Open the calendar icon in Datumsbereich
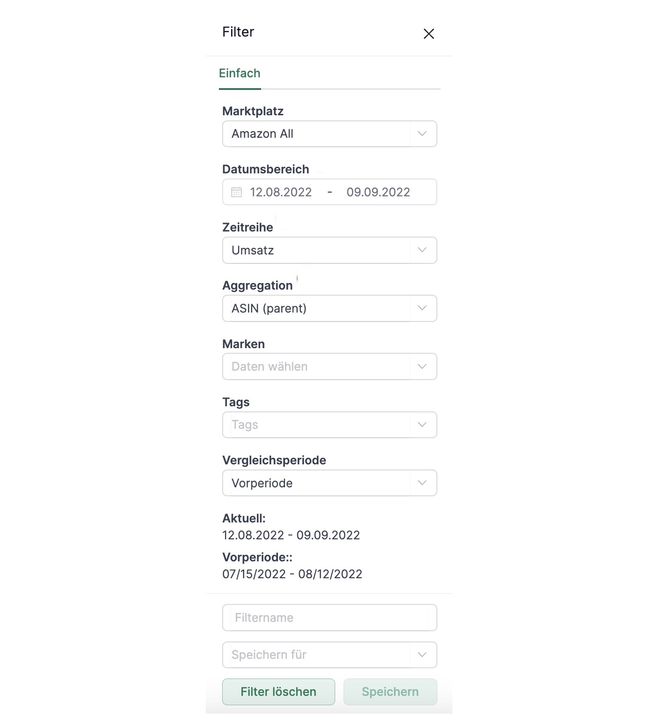The image size is (660, 716). (x=237, y=192)
